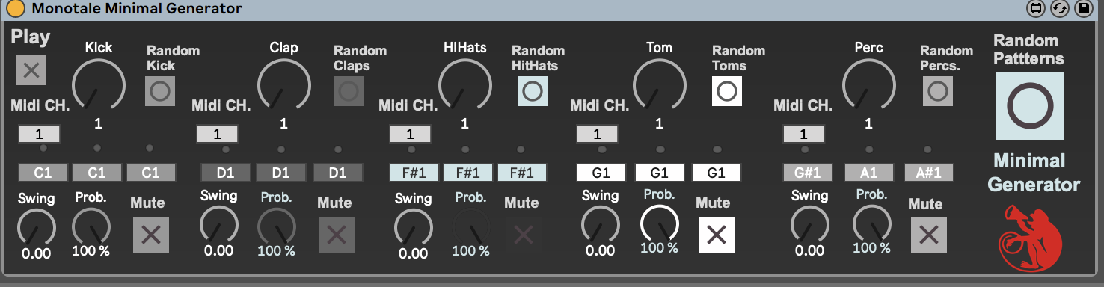Open the A#1 note box in Perc
The image size is (1104, 287).
pyautogui.click(x=928, y=173)
